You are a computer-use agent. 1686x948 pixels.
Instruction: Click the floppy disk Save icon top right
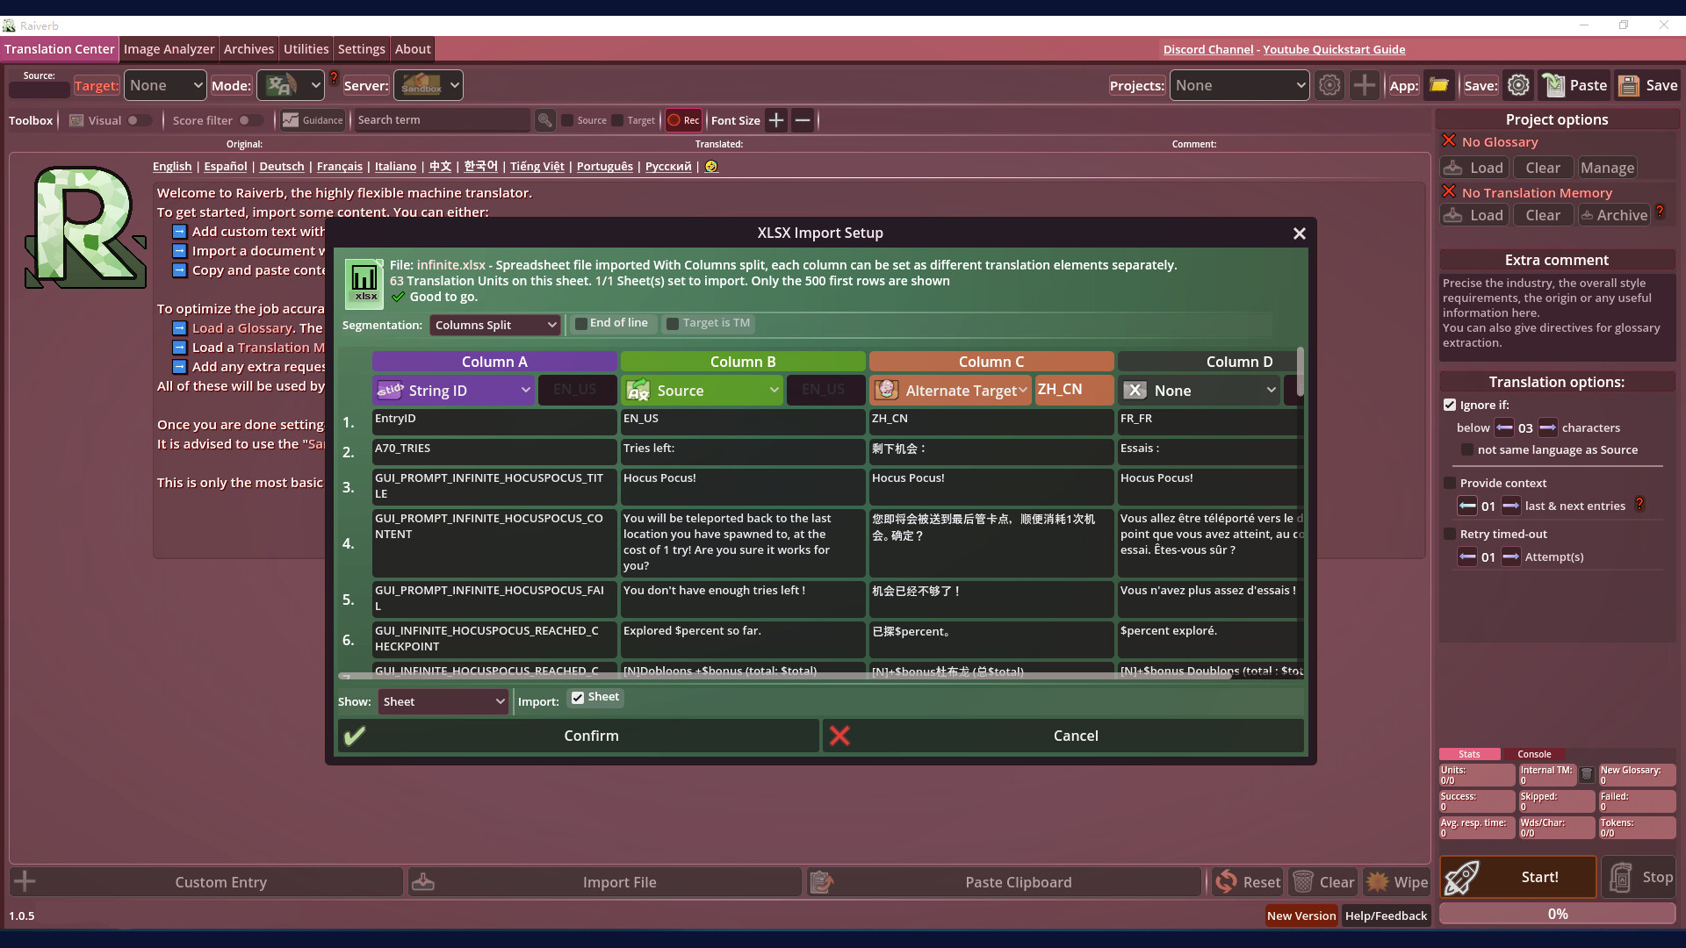tap(1630, 85)
